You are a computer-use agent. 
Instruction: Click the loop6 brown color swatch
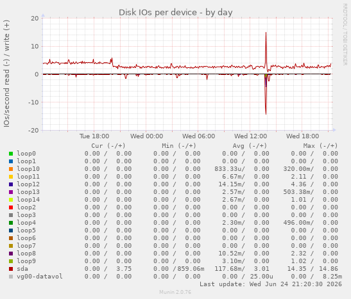pyautogui.click(x=11, y=238)
